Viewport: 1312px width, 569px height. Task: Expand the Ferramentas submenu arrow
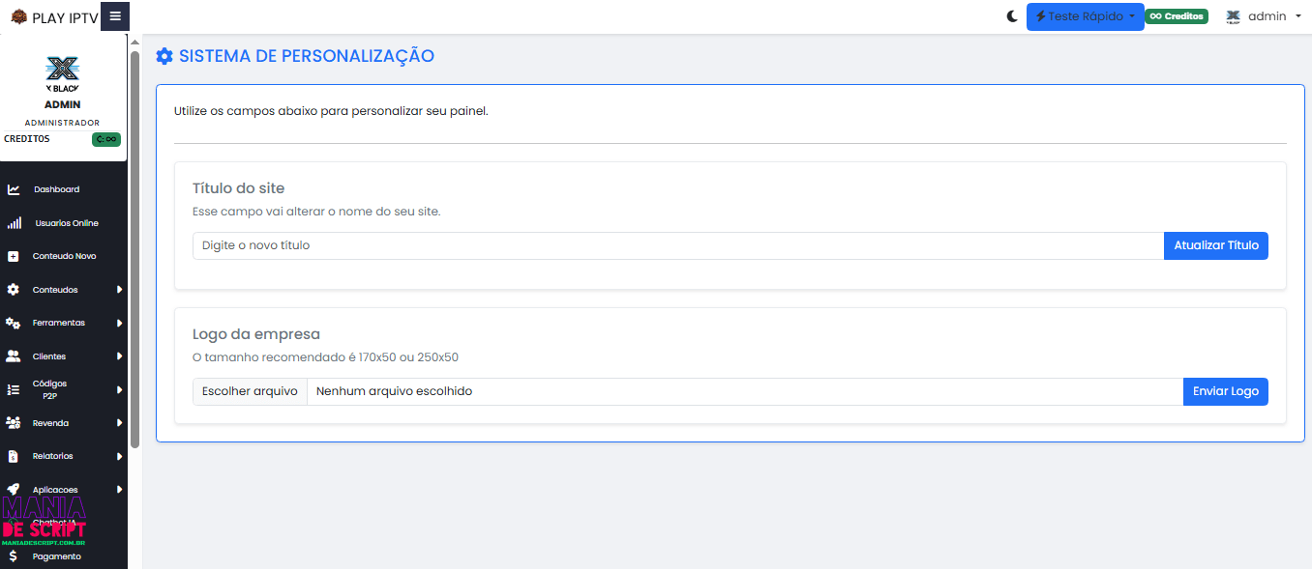point(120,323)
